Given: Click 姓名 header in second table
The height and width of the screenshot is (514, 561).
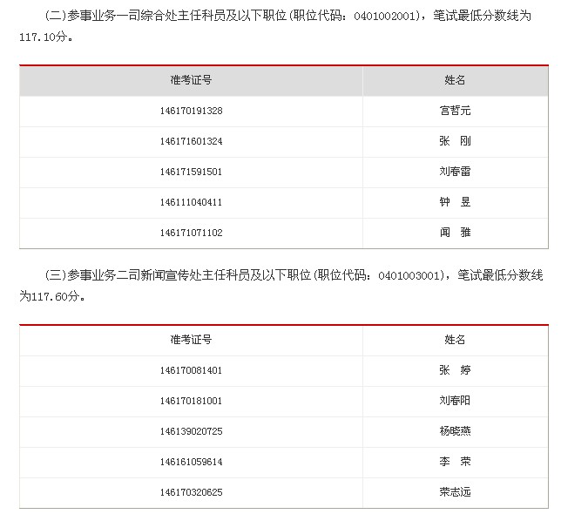Looking at the screenshot, I should 455,340.
